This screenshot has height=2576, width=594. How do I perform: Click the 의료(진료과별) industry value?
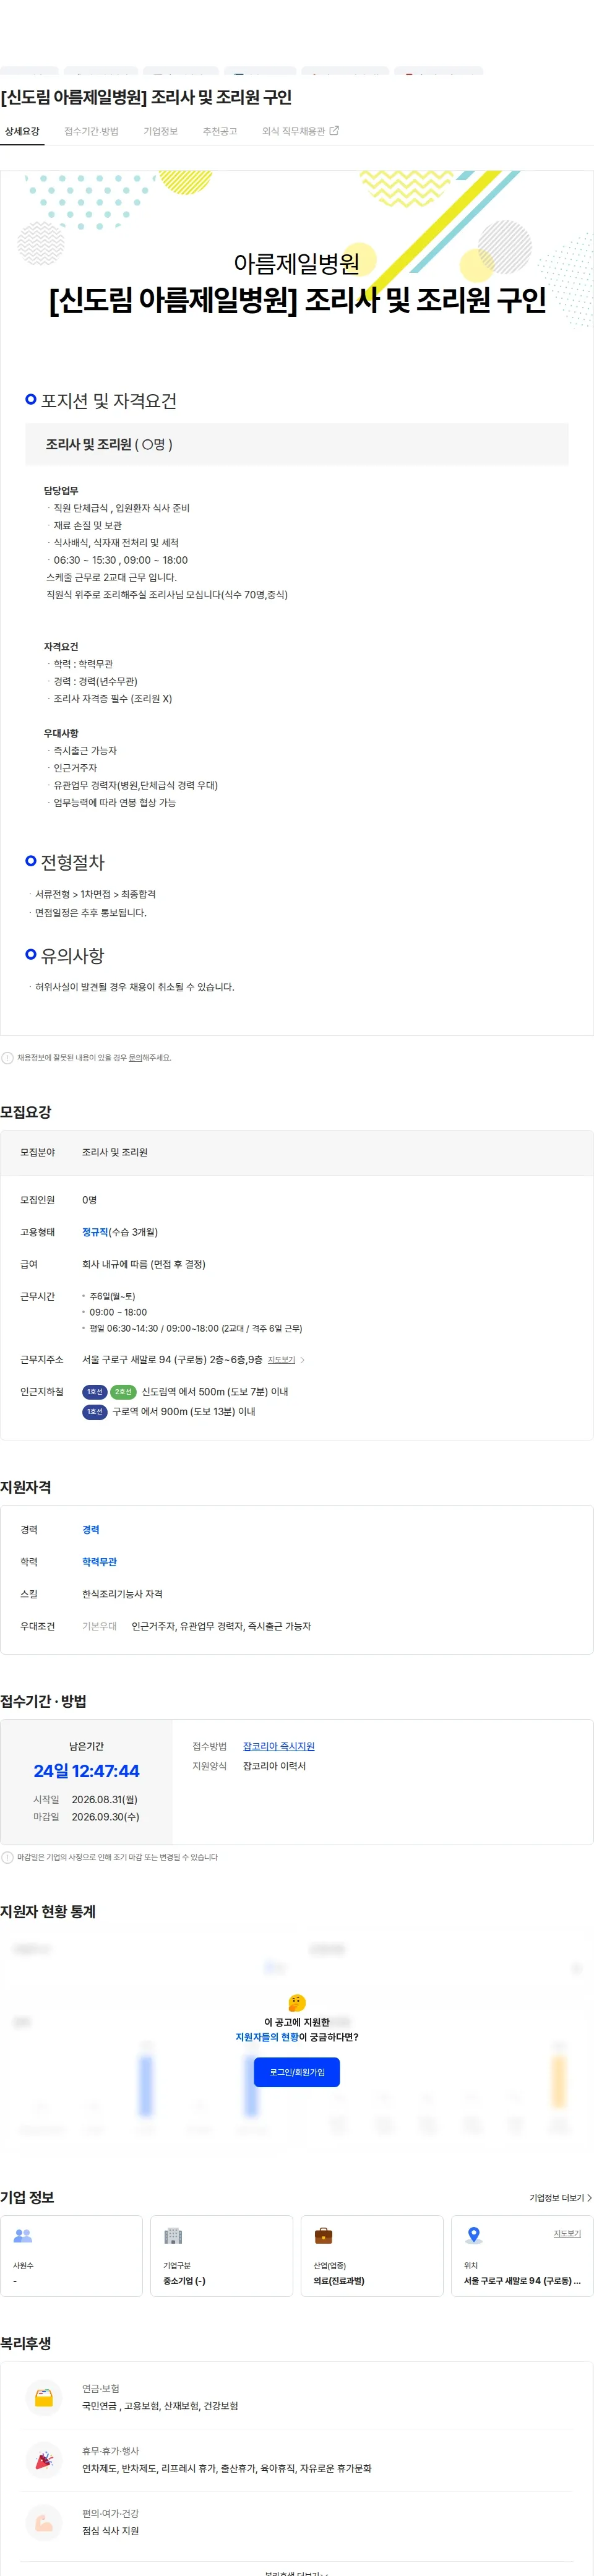[x=339, y=2281]
